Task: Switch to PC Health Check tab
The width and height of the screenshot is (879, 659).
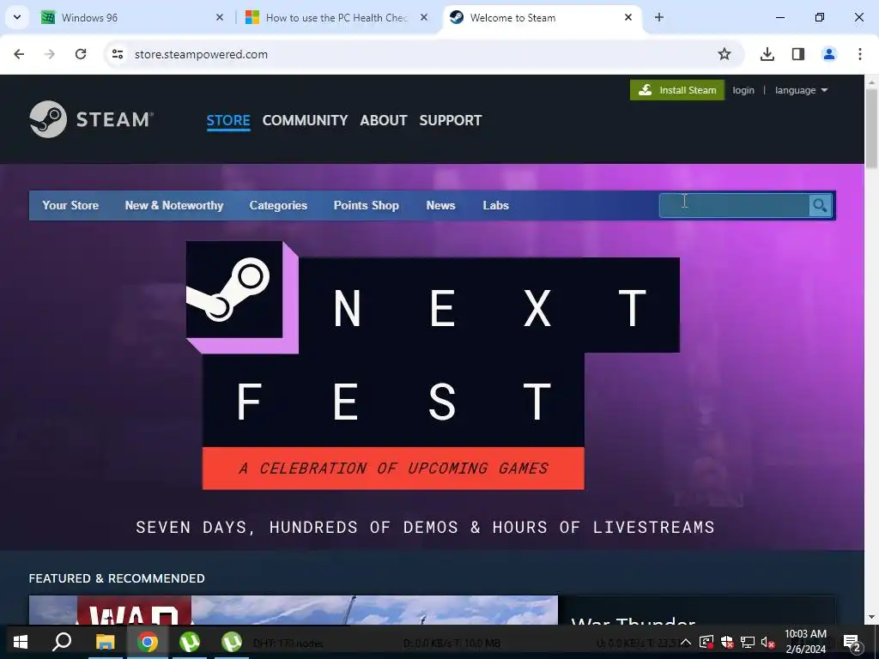Action: click(x=336, y=17)
